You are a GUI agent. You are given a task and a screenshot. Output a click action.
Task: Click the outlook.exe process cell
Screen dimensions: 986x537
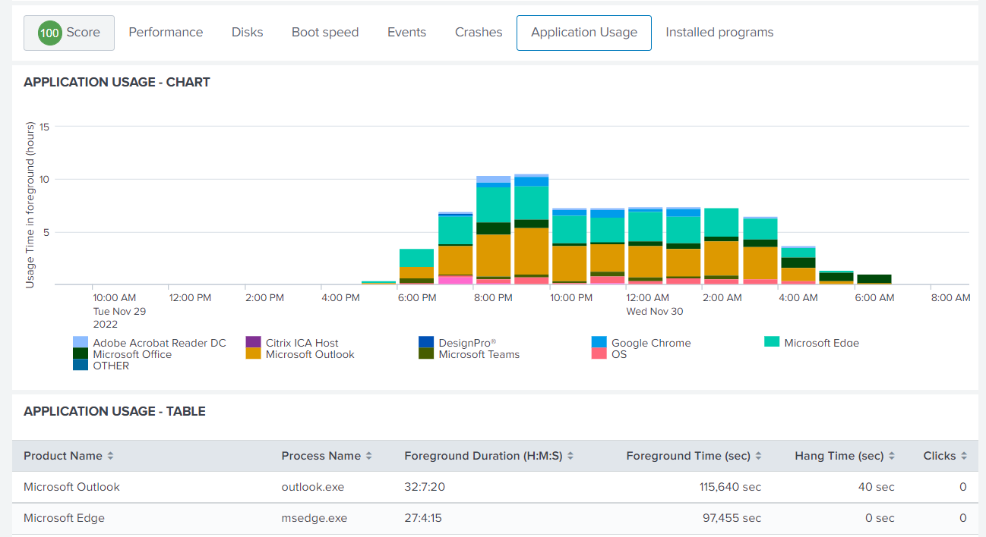(313, 487)
